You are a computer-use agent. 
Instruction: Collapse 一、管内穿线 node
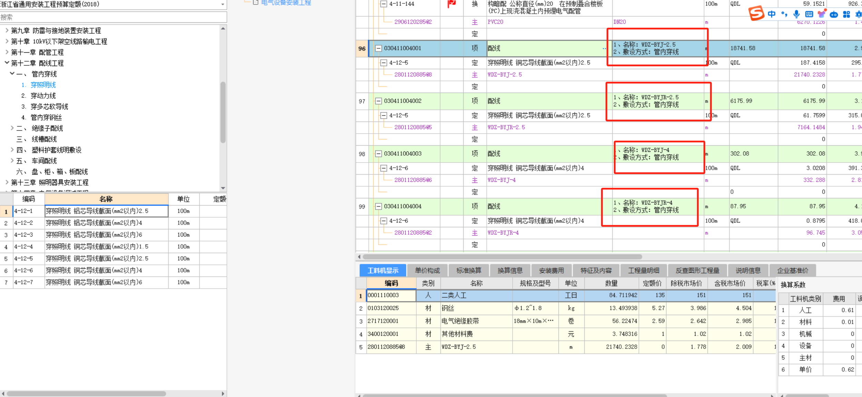coord(12,73)
